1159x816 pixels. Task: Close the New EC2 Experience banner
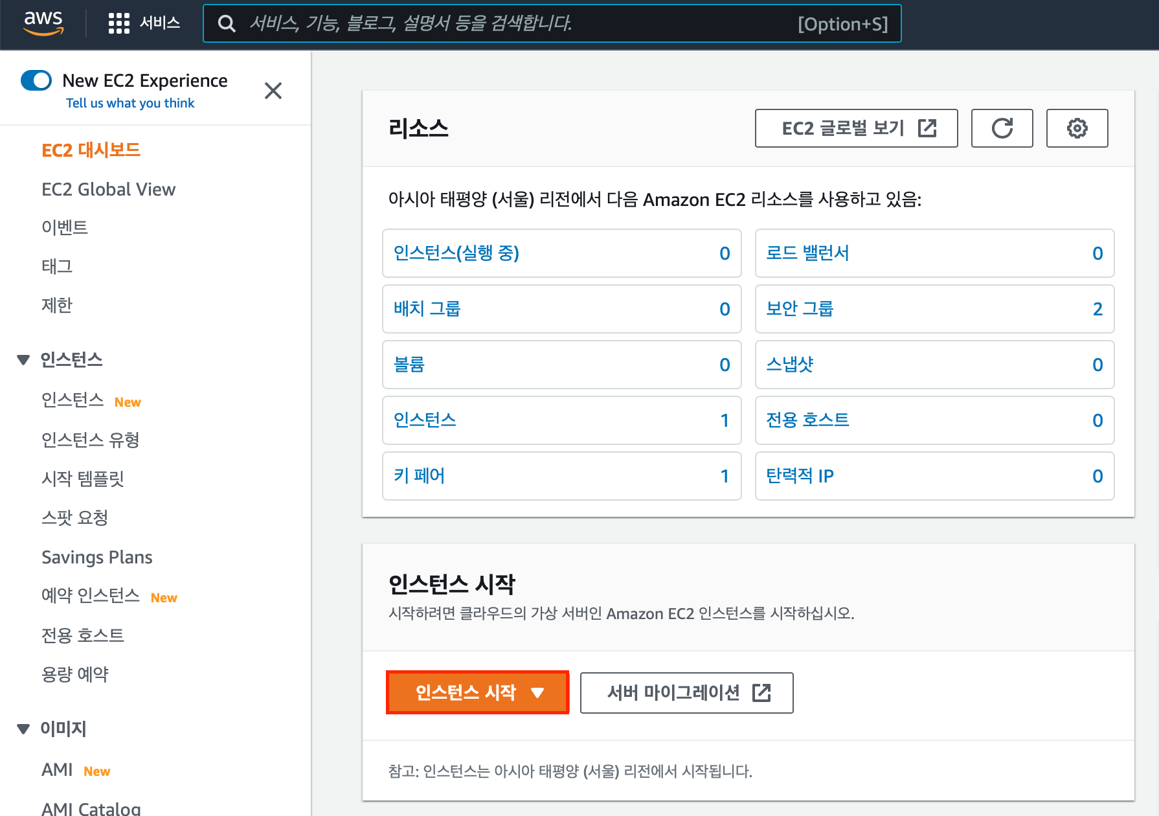click(273, 91)
